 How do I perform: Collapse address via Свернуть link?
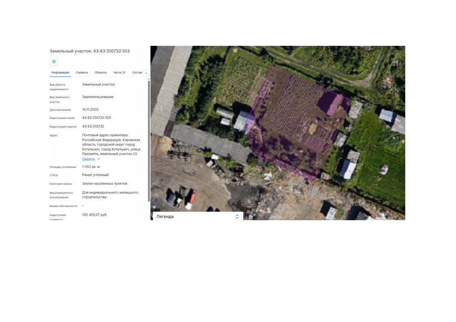tap(89, 159)
